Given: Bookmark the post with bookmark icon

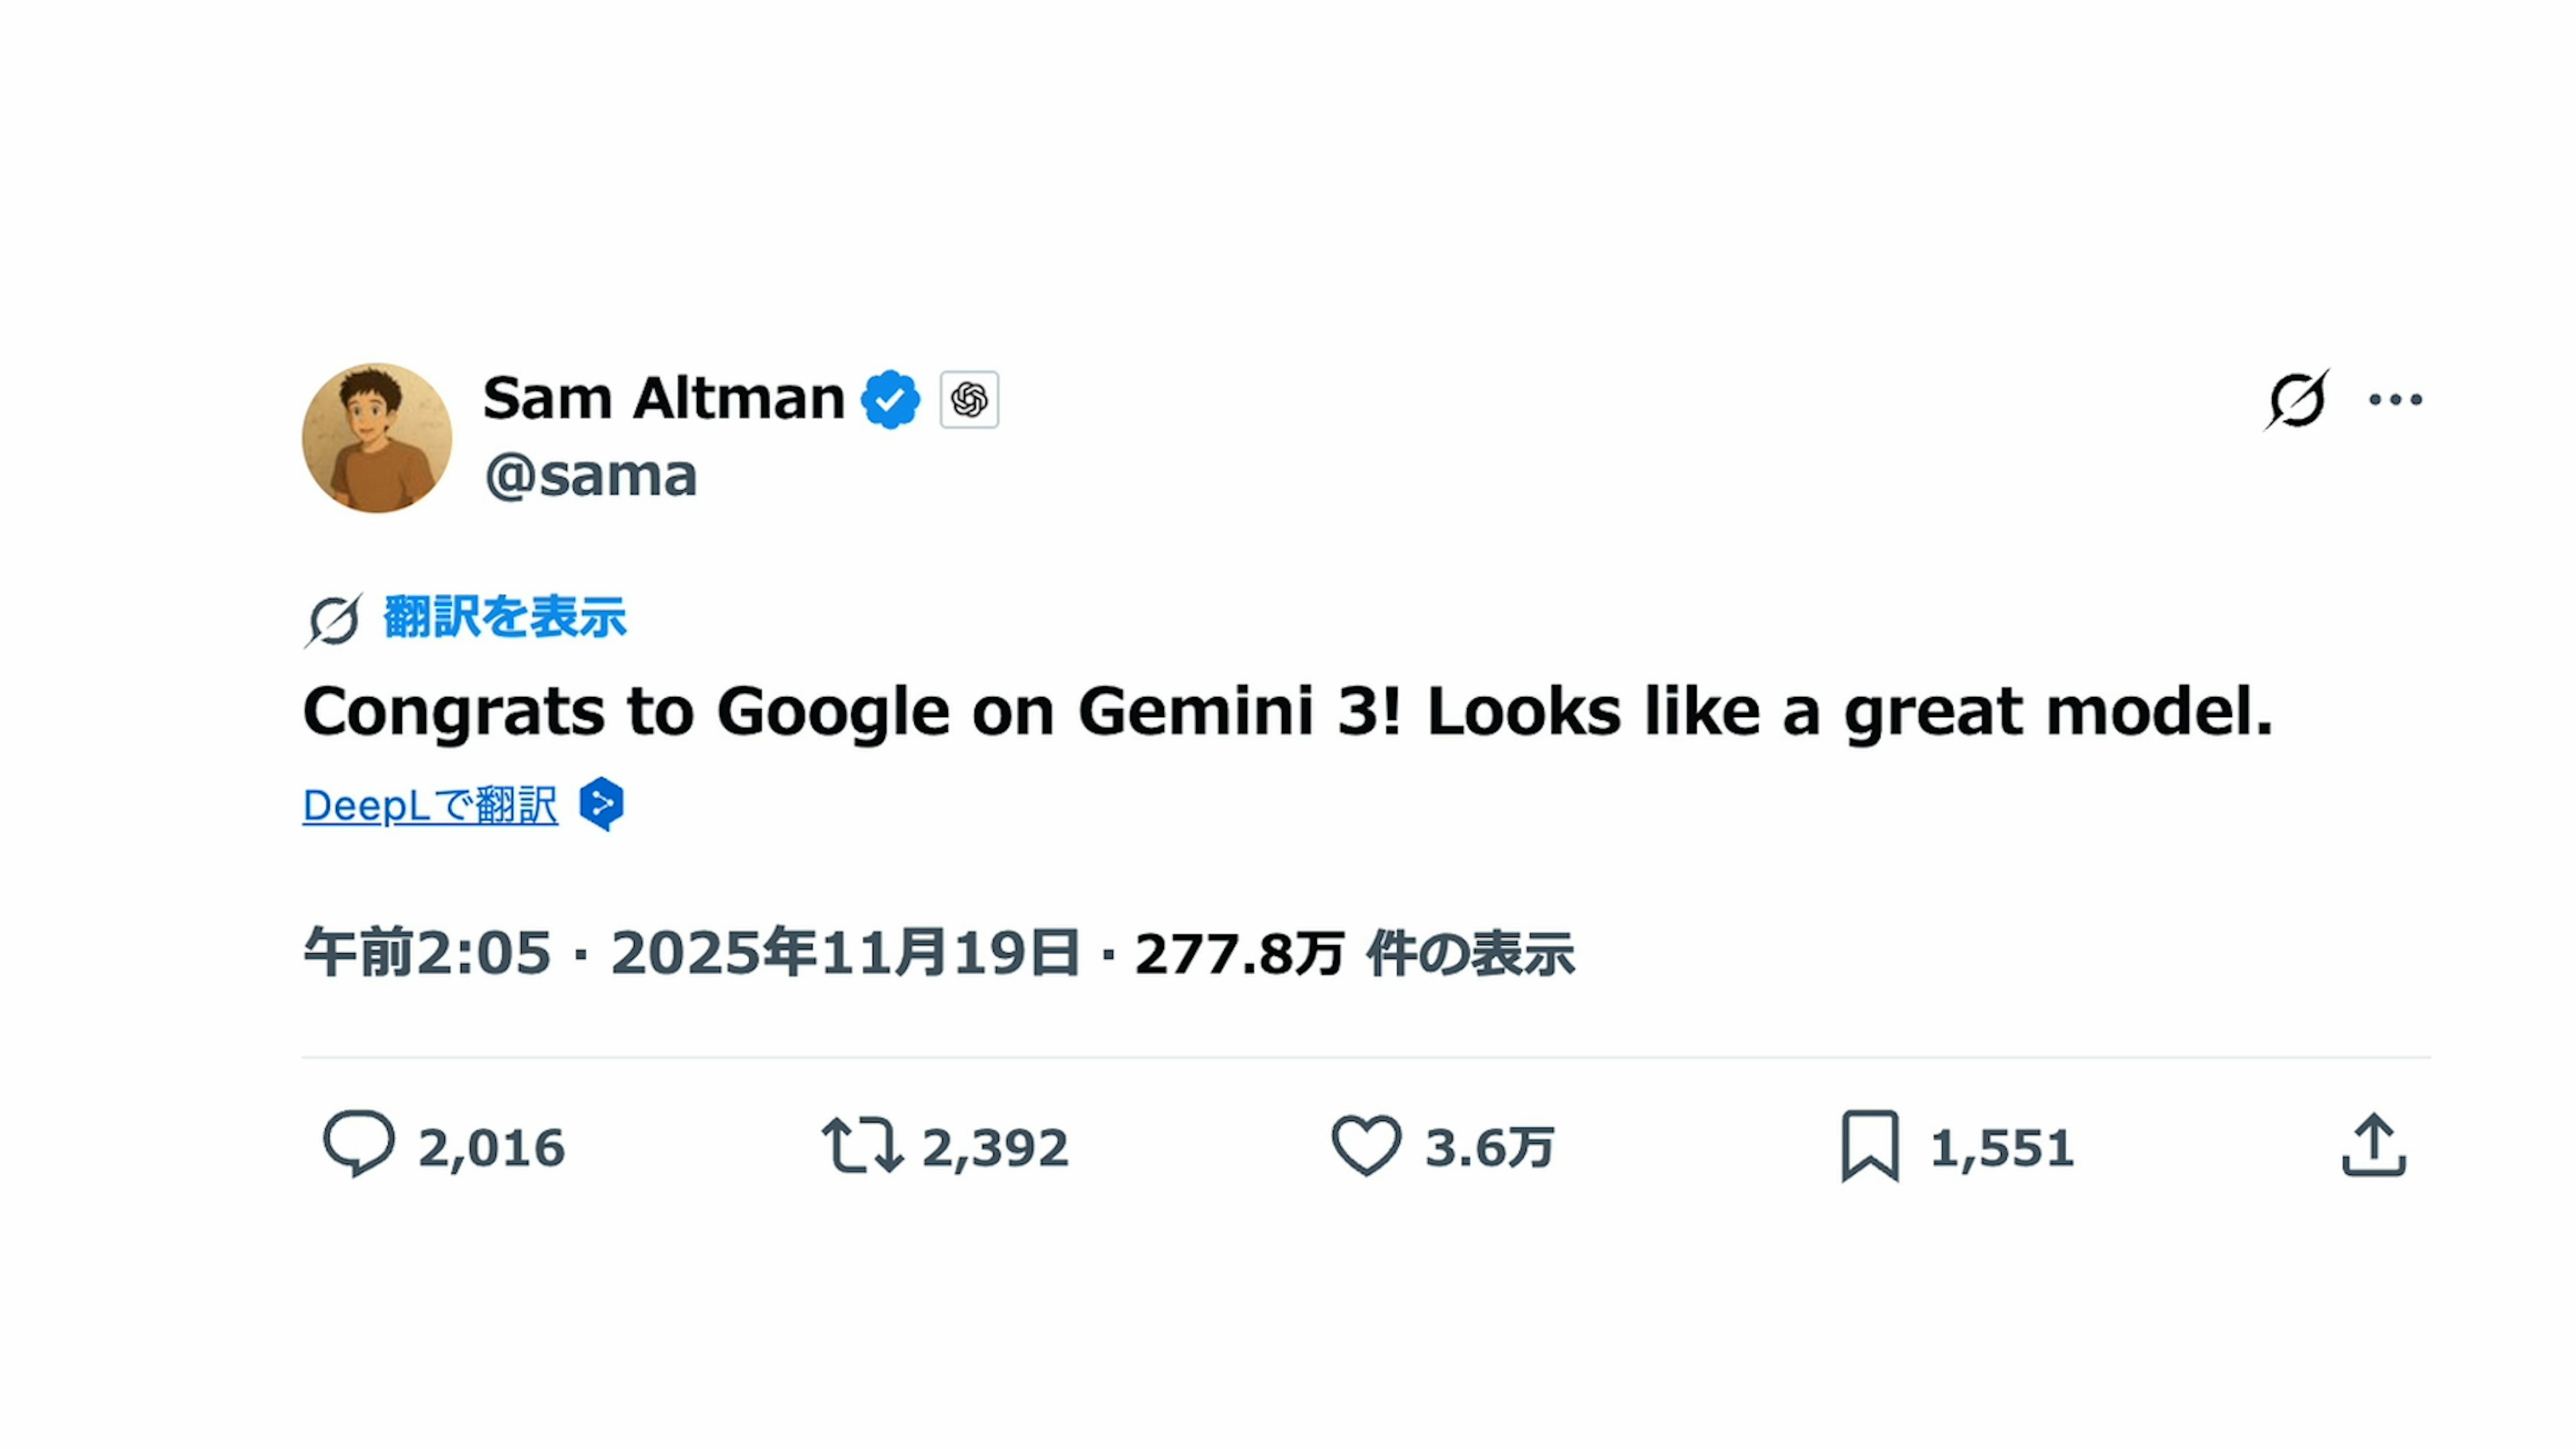Looking at the screenshot, I should (x=1870, y=1145).
